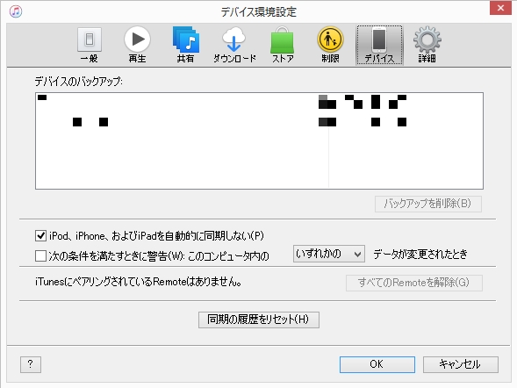
Task: Select the first backup entry in list
Action: tap(259, 102)
